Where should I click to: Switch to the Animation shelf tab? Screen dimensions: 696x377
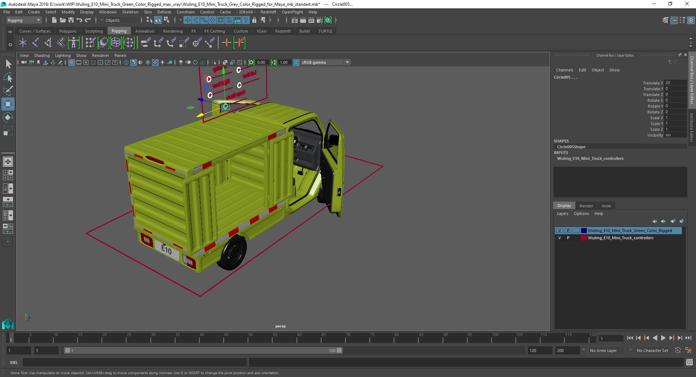[x=145, y=31]
